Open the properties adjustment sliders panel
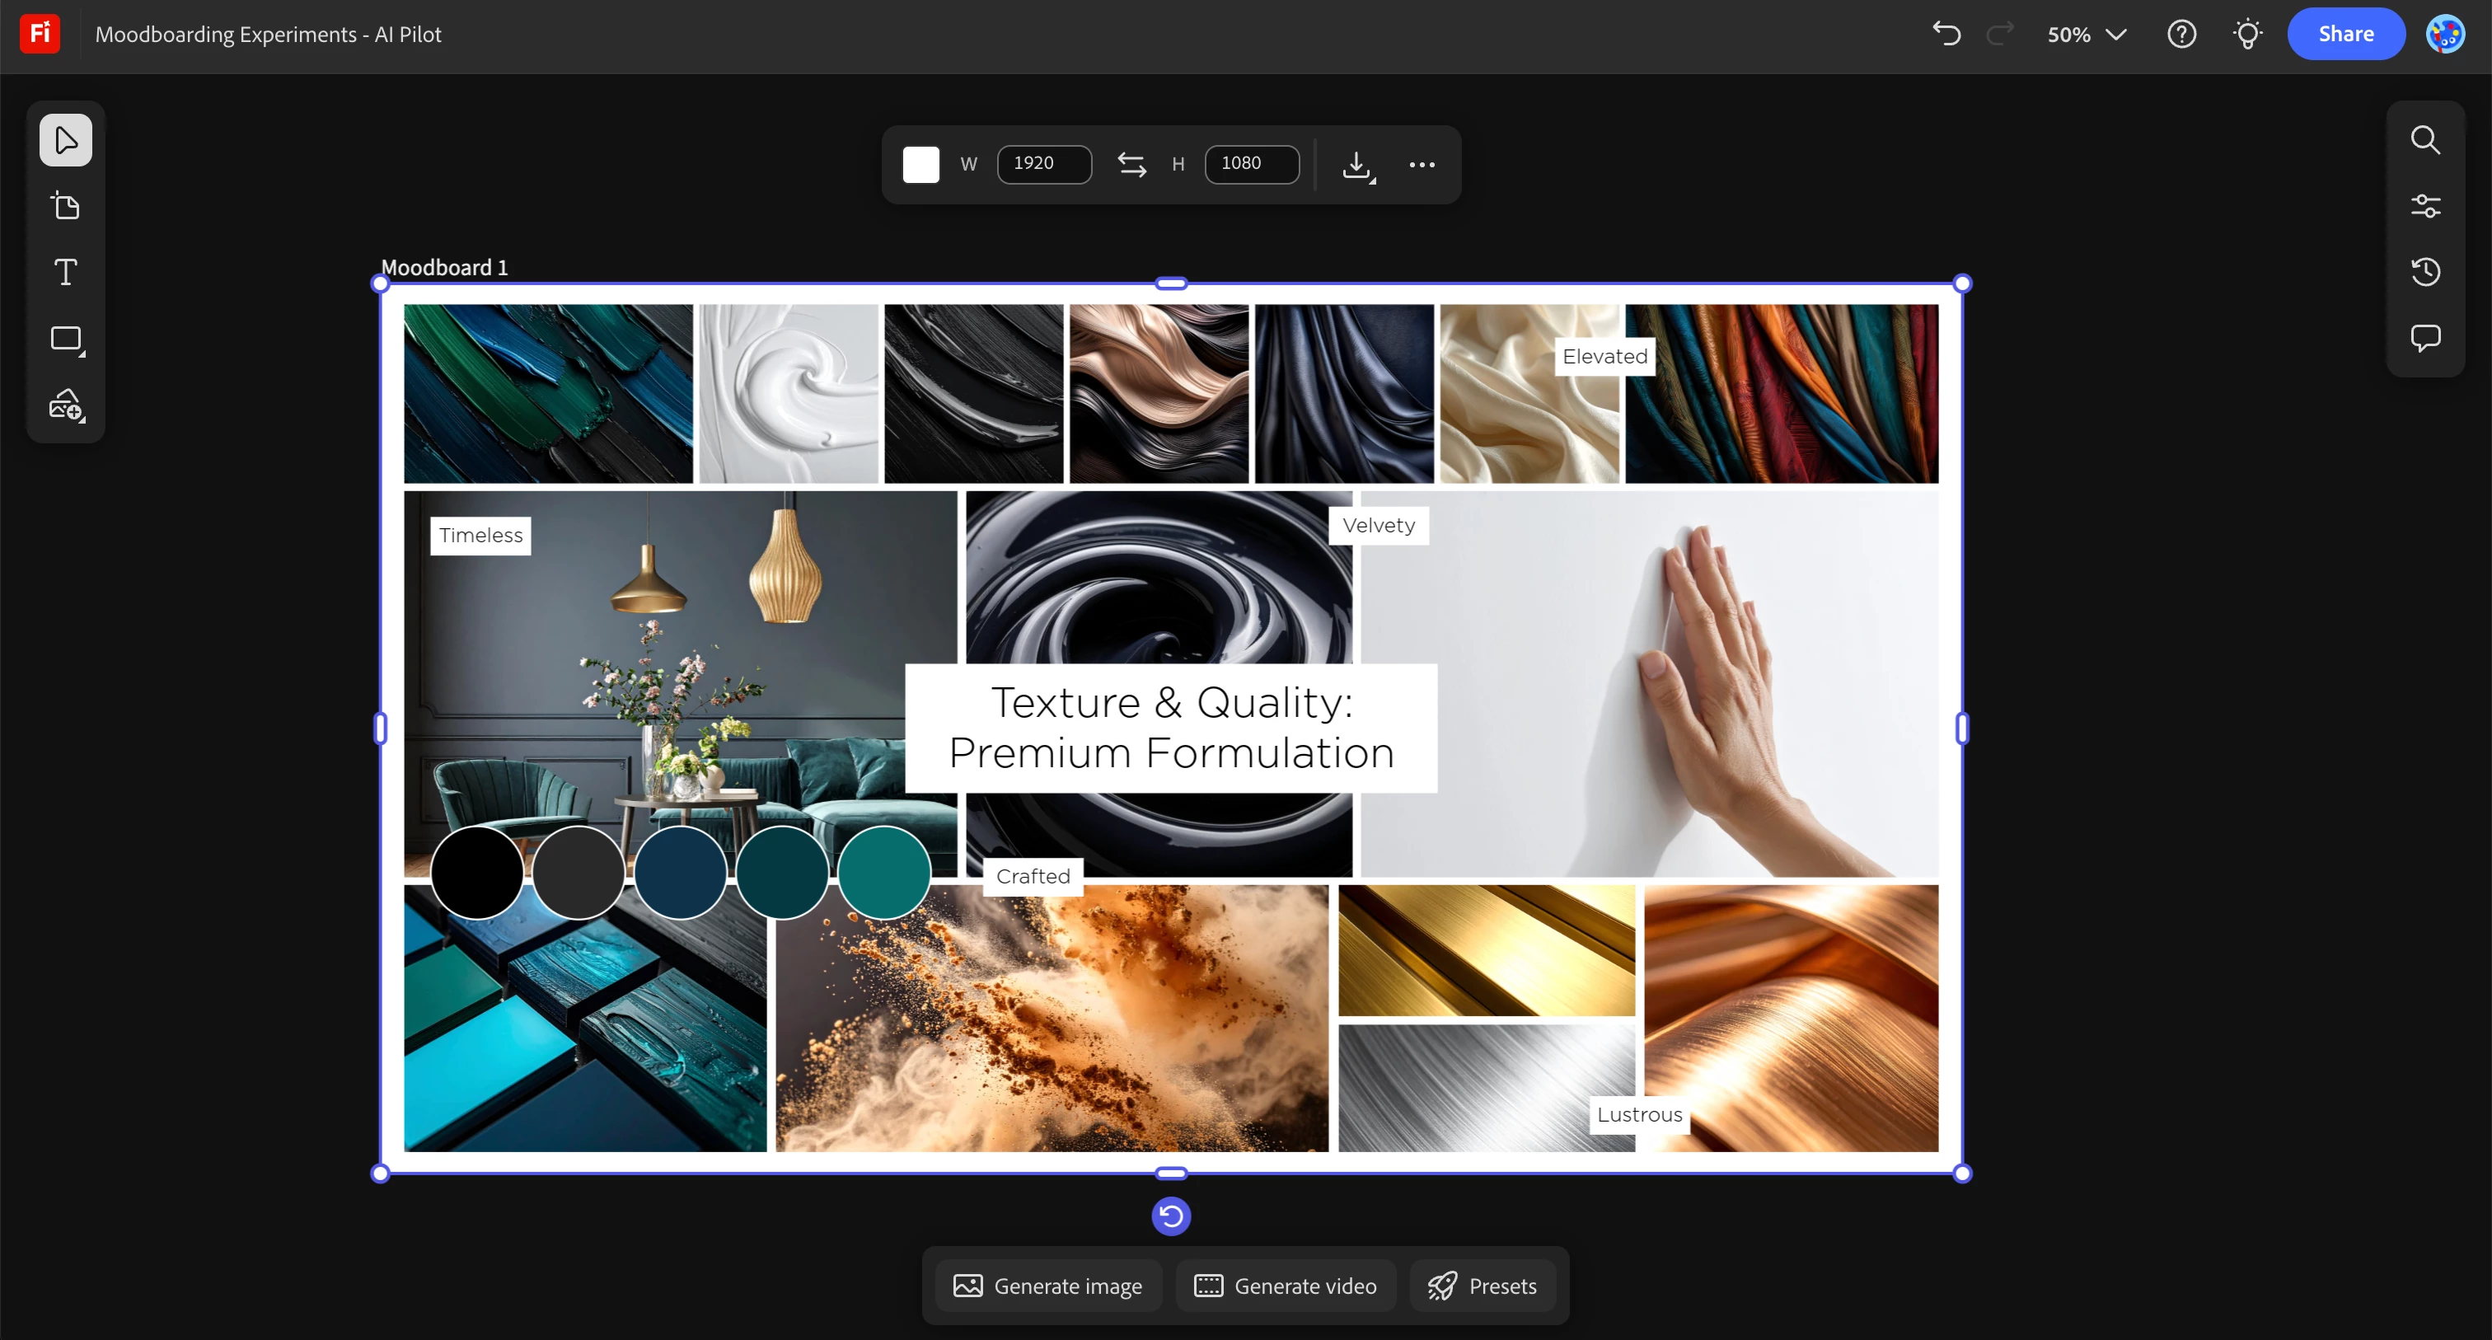 coord(2425,206)
